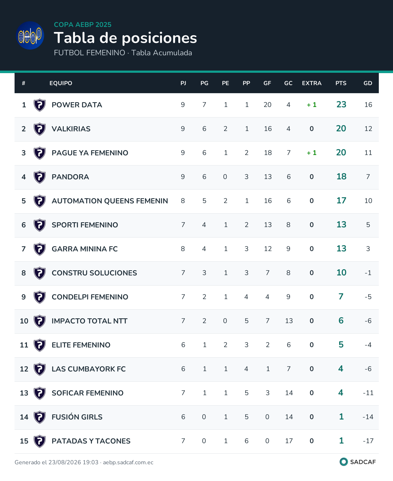The height and width of the screenshot is (481, 393).
Task: Click GARRA MININA FC shield icon
Action: coord(39,249)
